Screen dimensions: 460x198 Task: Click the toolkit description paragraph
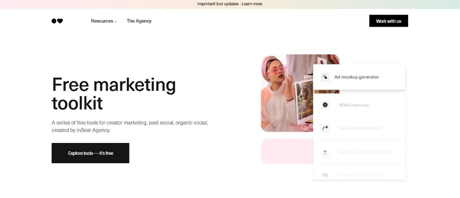pos(130,127)
